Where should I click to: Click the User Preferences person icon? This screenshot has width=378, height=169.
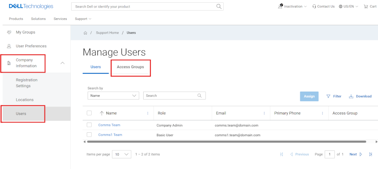click(x=9, y=46)
